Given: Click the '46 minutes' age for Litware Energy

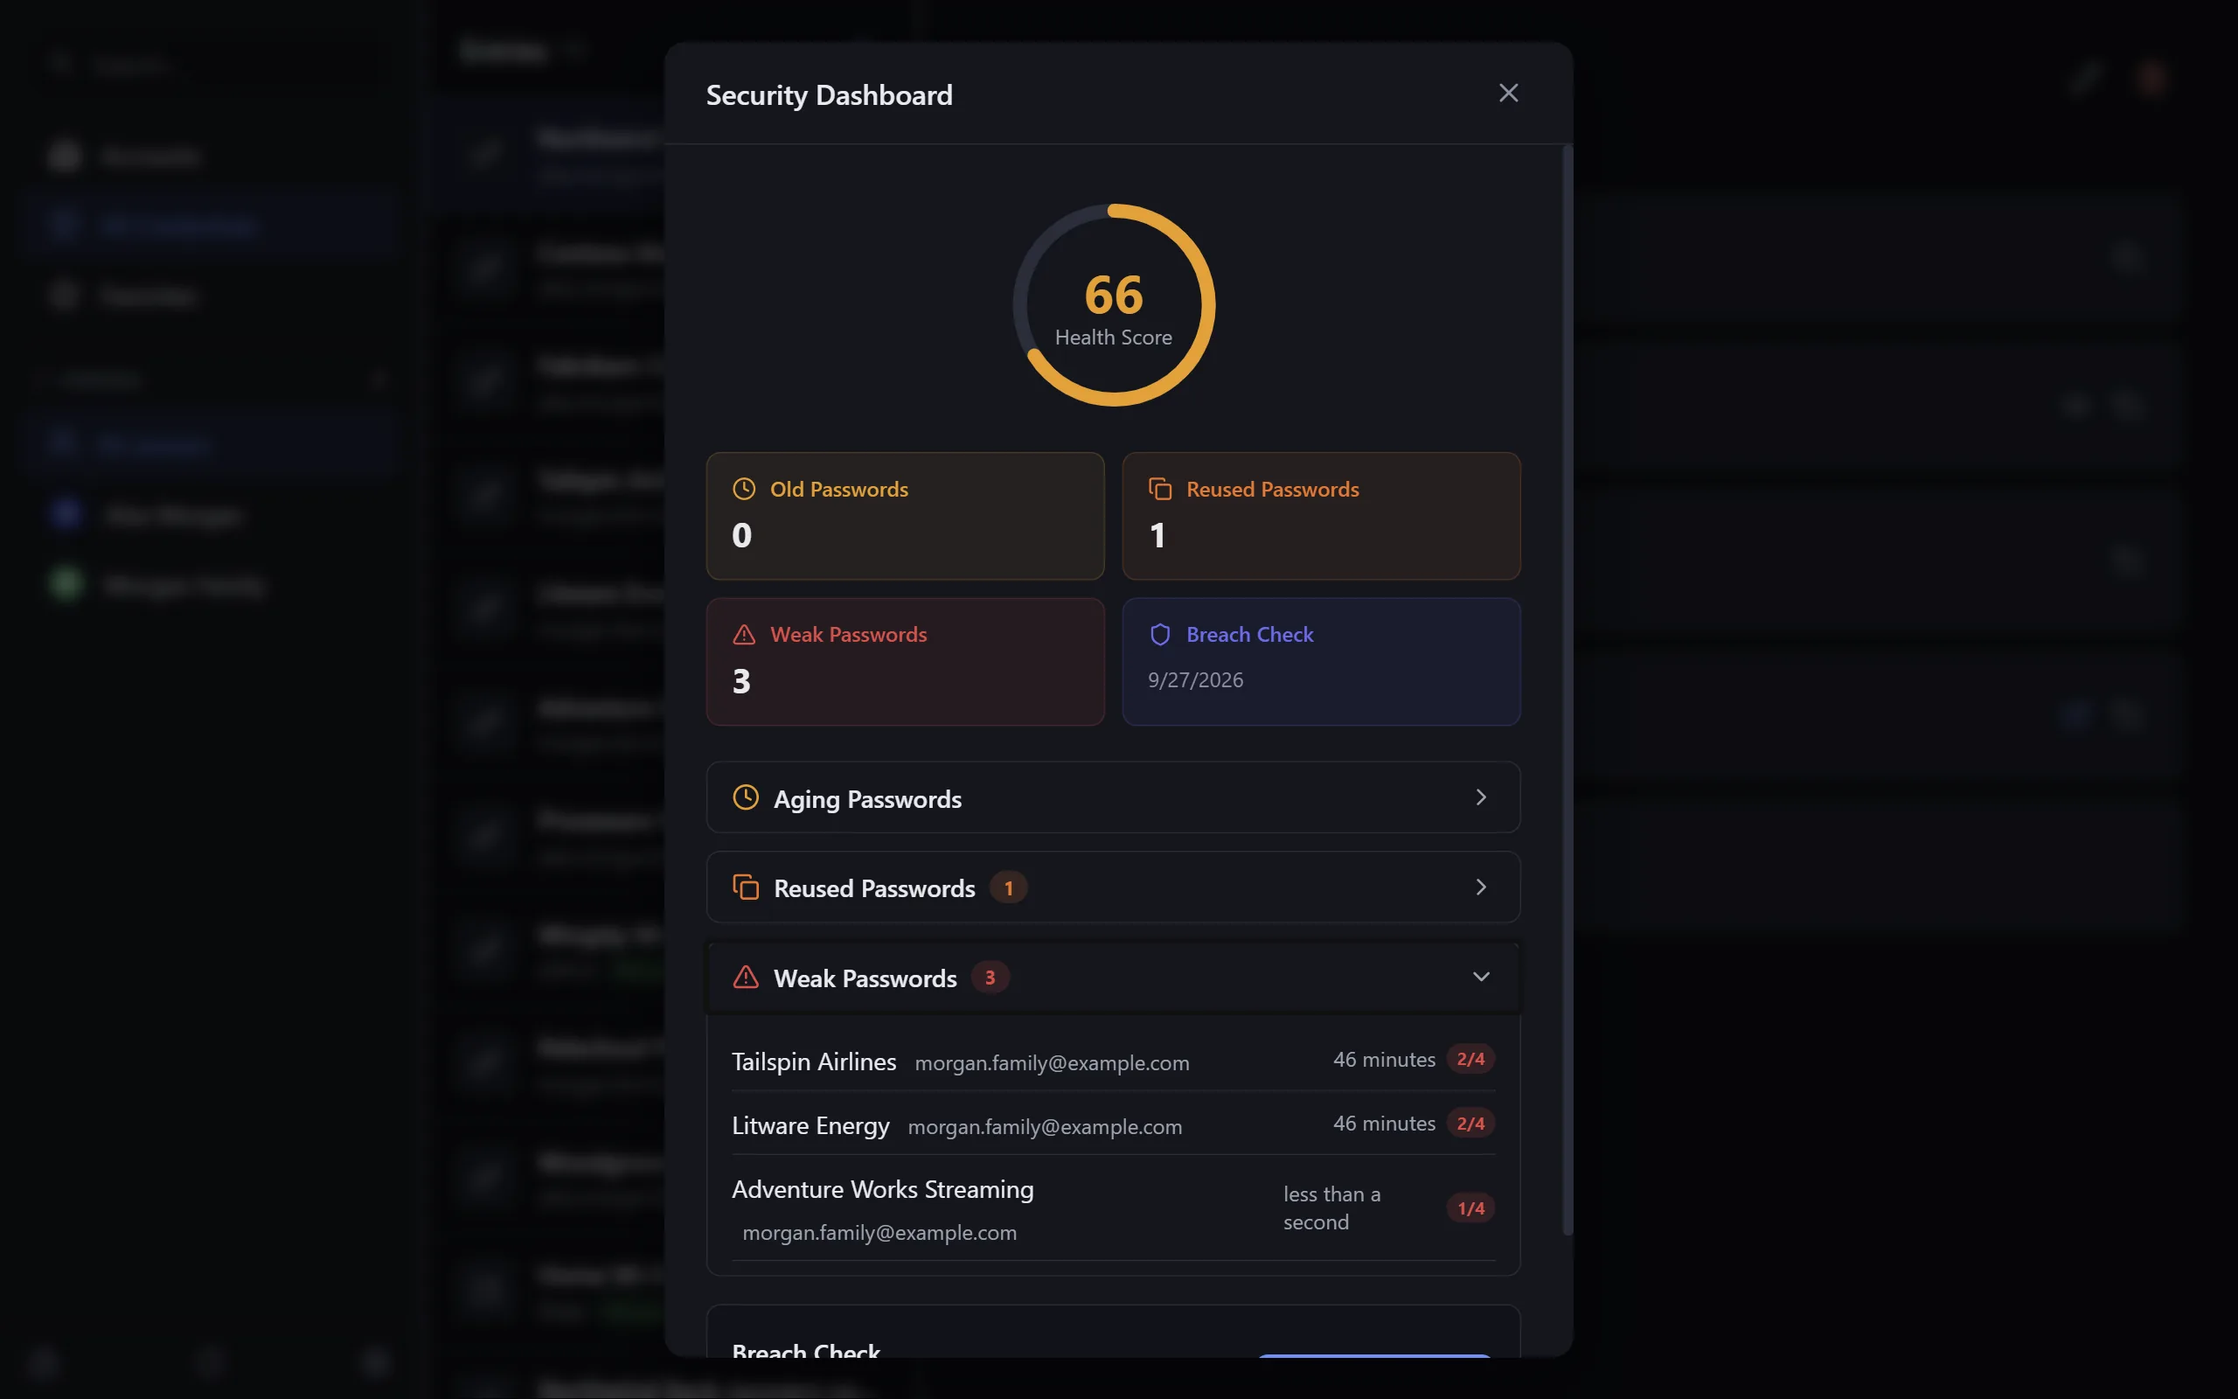Looking at the screenshot, I should coord(1384,1124).
